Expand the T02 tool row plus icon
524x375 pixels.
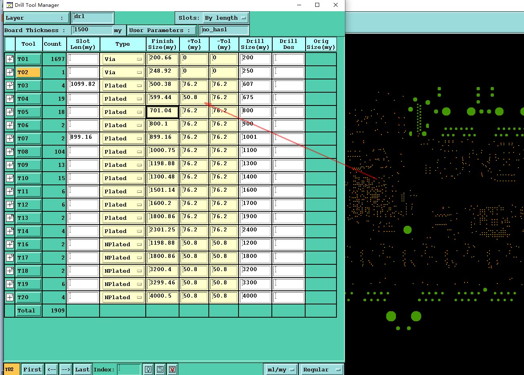(x=10, y=72)
